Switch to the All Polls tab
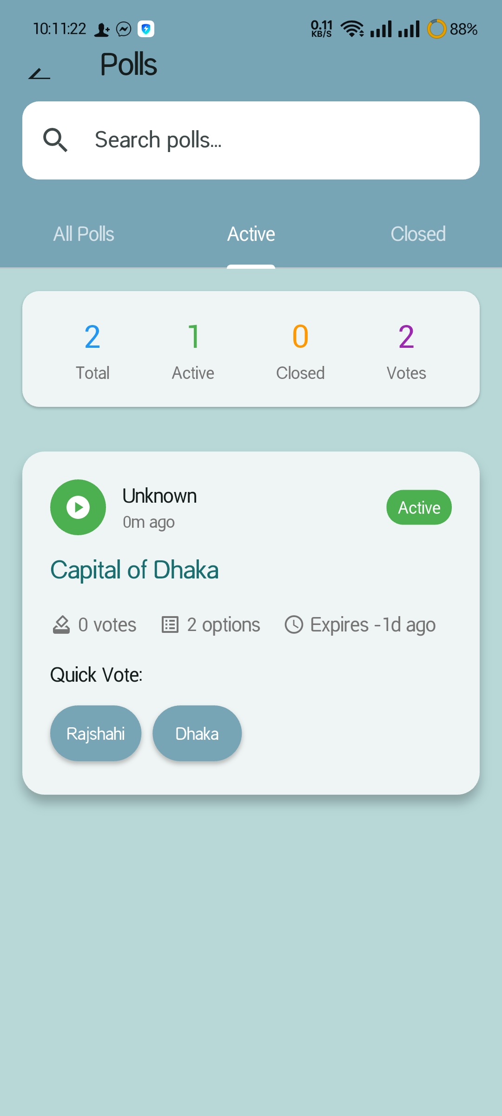Viewport: 502px width, 1116px height. pyautogui.click(x=84, y=234)
